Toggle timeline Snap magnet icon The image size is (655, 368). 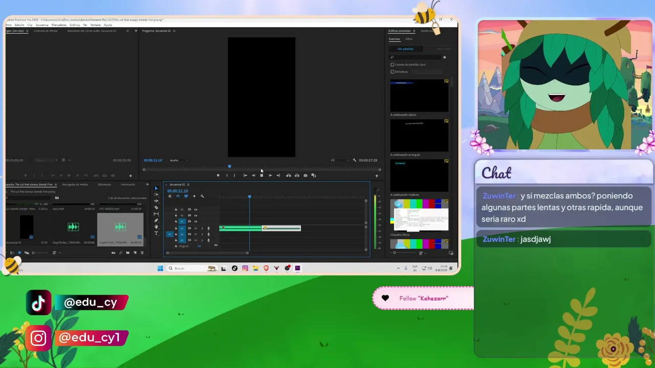pos(178,196)
